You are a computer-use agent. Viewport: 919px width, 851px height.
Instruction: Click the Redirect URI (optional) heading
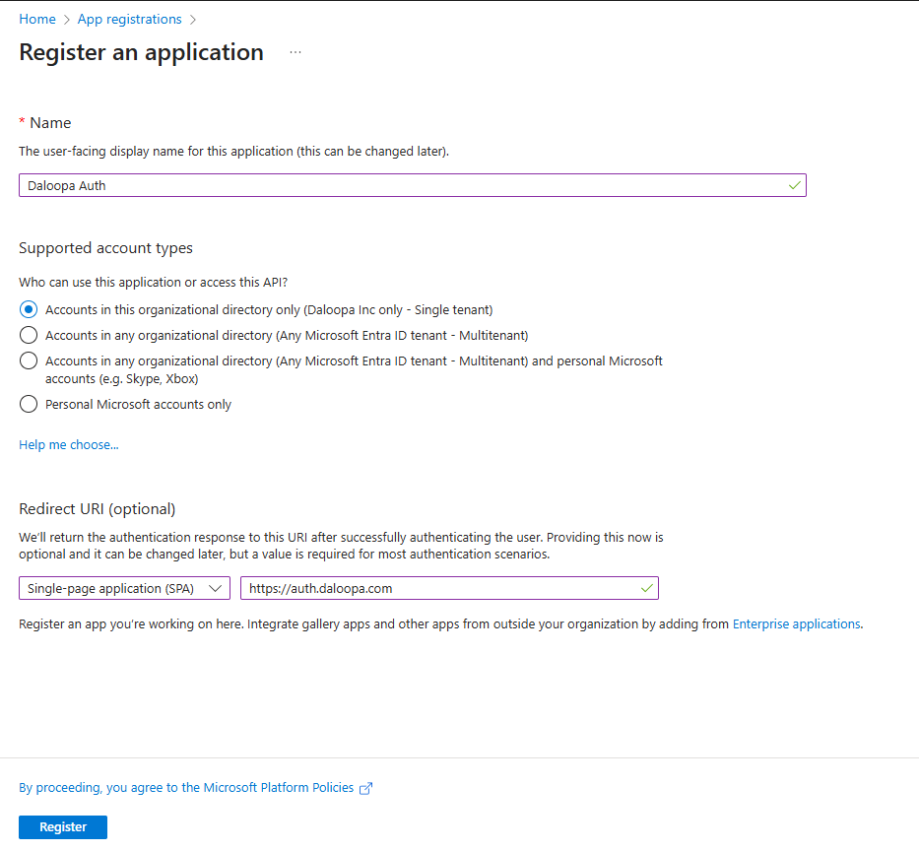coord(98,508)
